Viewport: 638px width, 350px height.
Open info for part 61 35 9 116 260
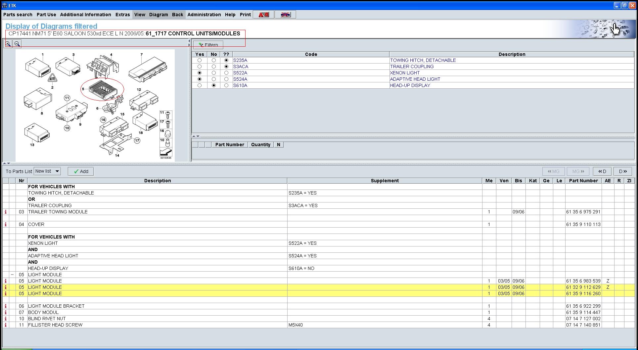click(6, 293)
